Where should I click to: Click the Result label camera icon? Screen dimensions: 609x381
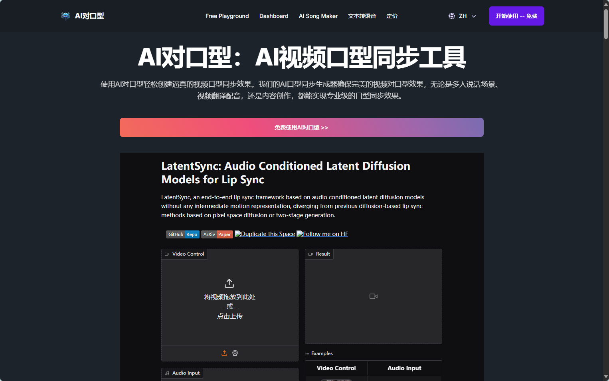(311, 254)
